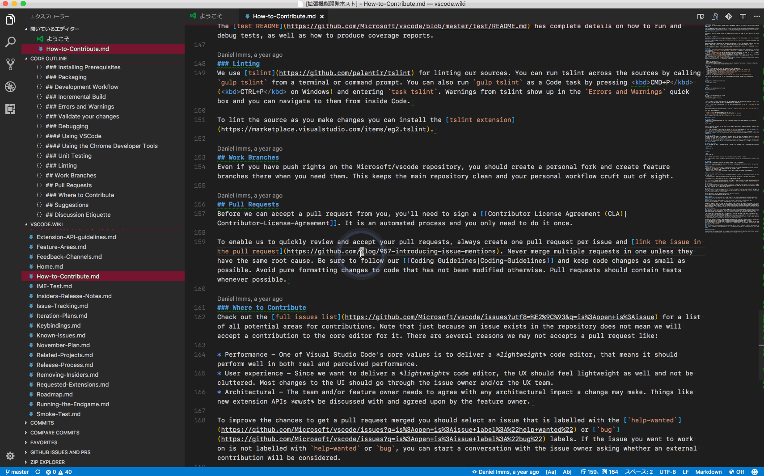Change the LF end-of-line sequence

[x=685, y=472]
